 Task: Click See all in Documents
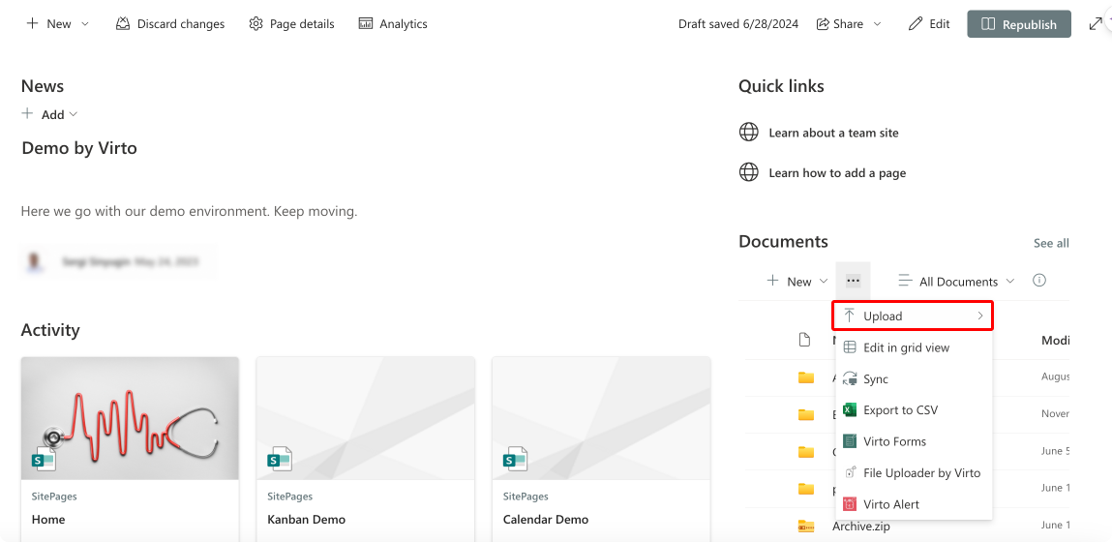pyautogui.click(x=1051, y=243)
